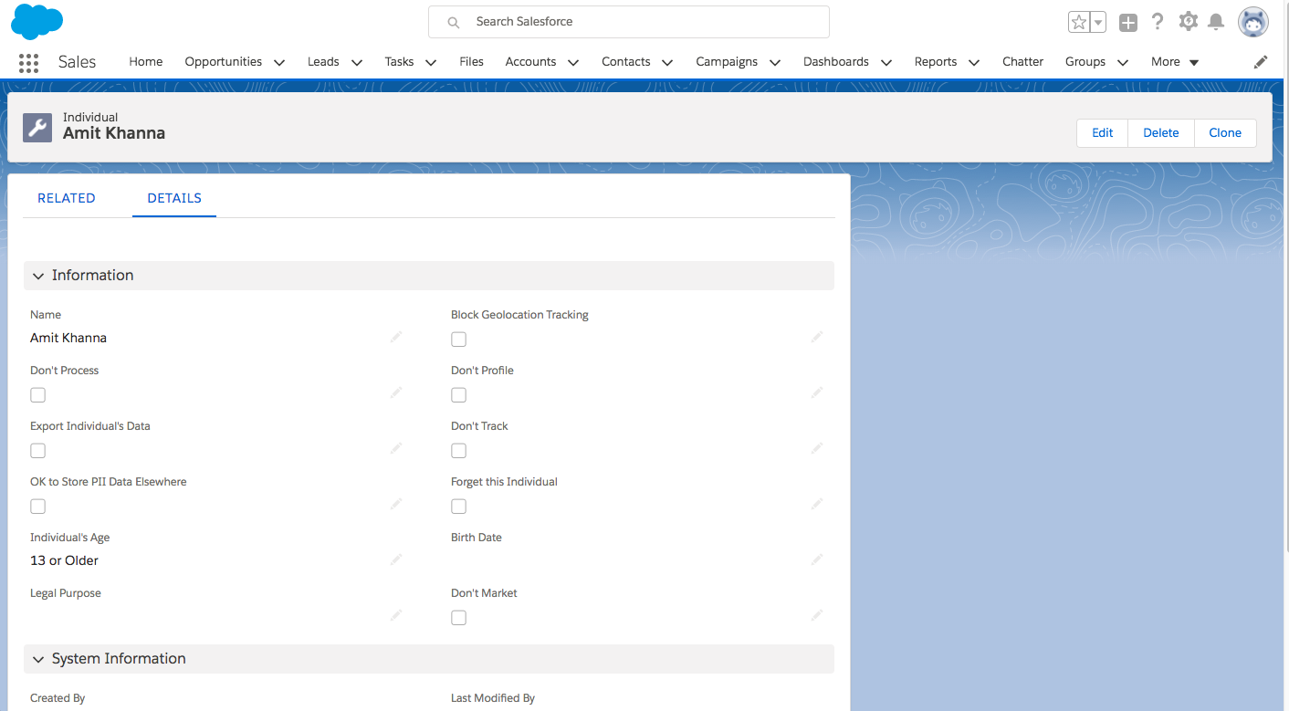
Task: Open the Favorites list dropdown arrow
Action: (1098, 23)
